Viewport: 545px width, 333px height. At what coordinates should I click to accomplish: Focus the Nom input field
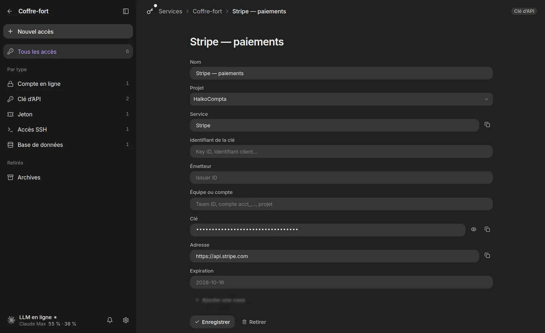point(341,73)
